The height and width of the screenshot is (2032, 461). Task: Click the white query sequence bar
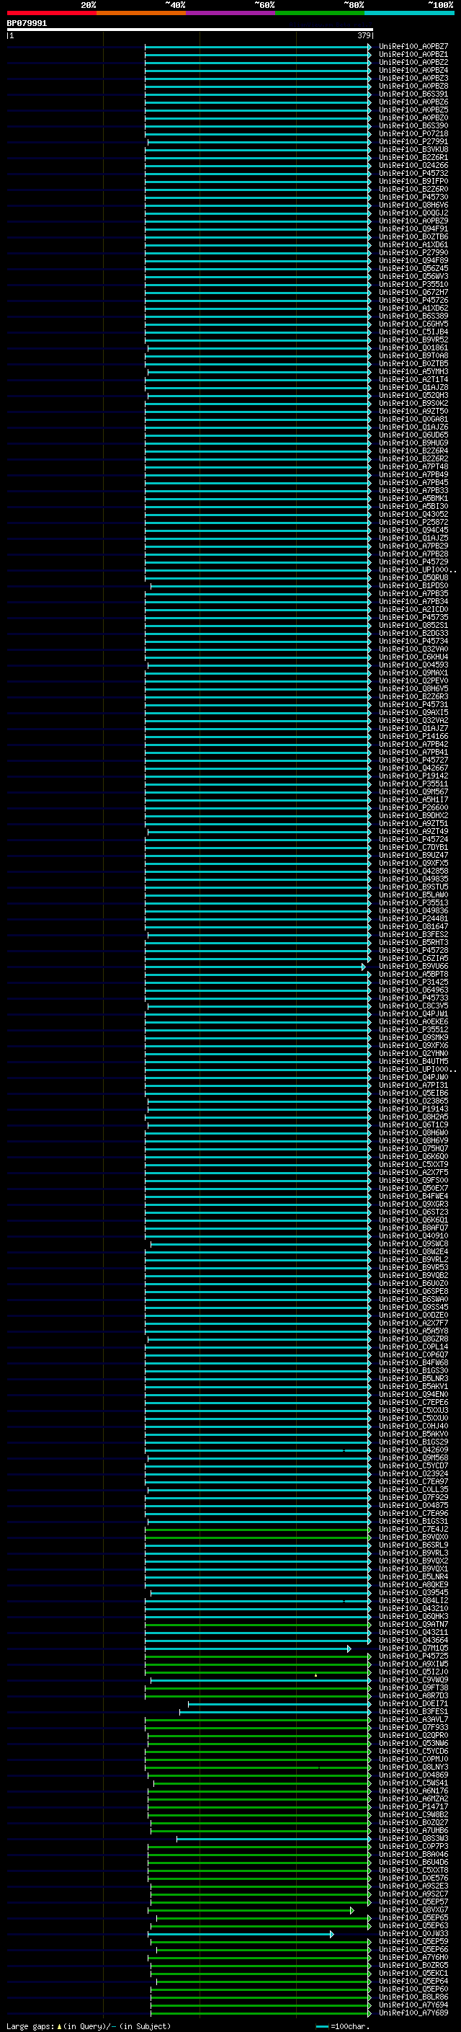190,30
